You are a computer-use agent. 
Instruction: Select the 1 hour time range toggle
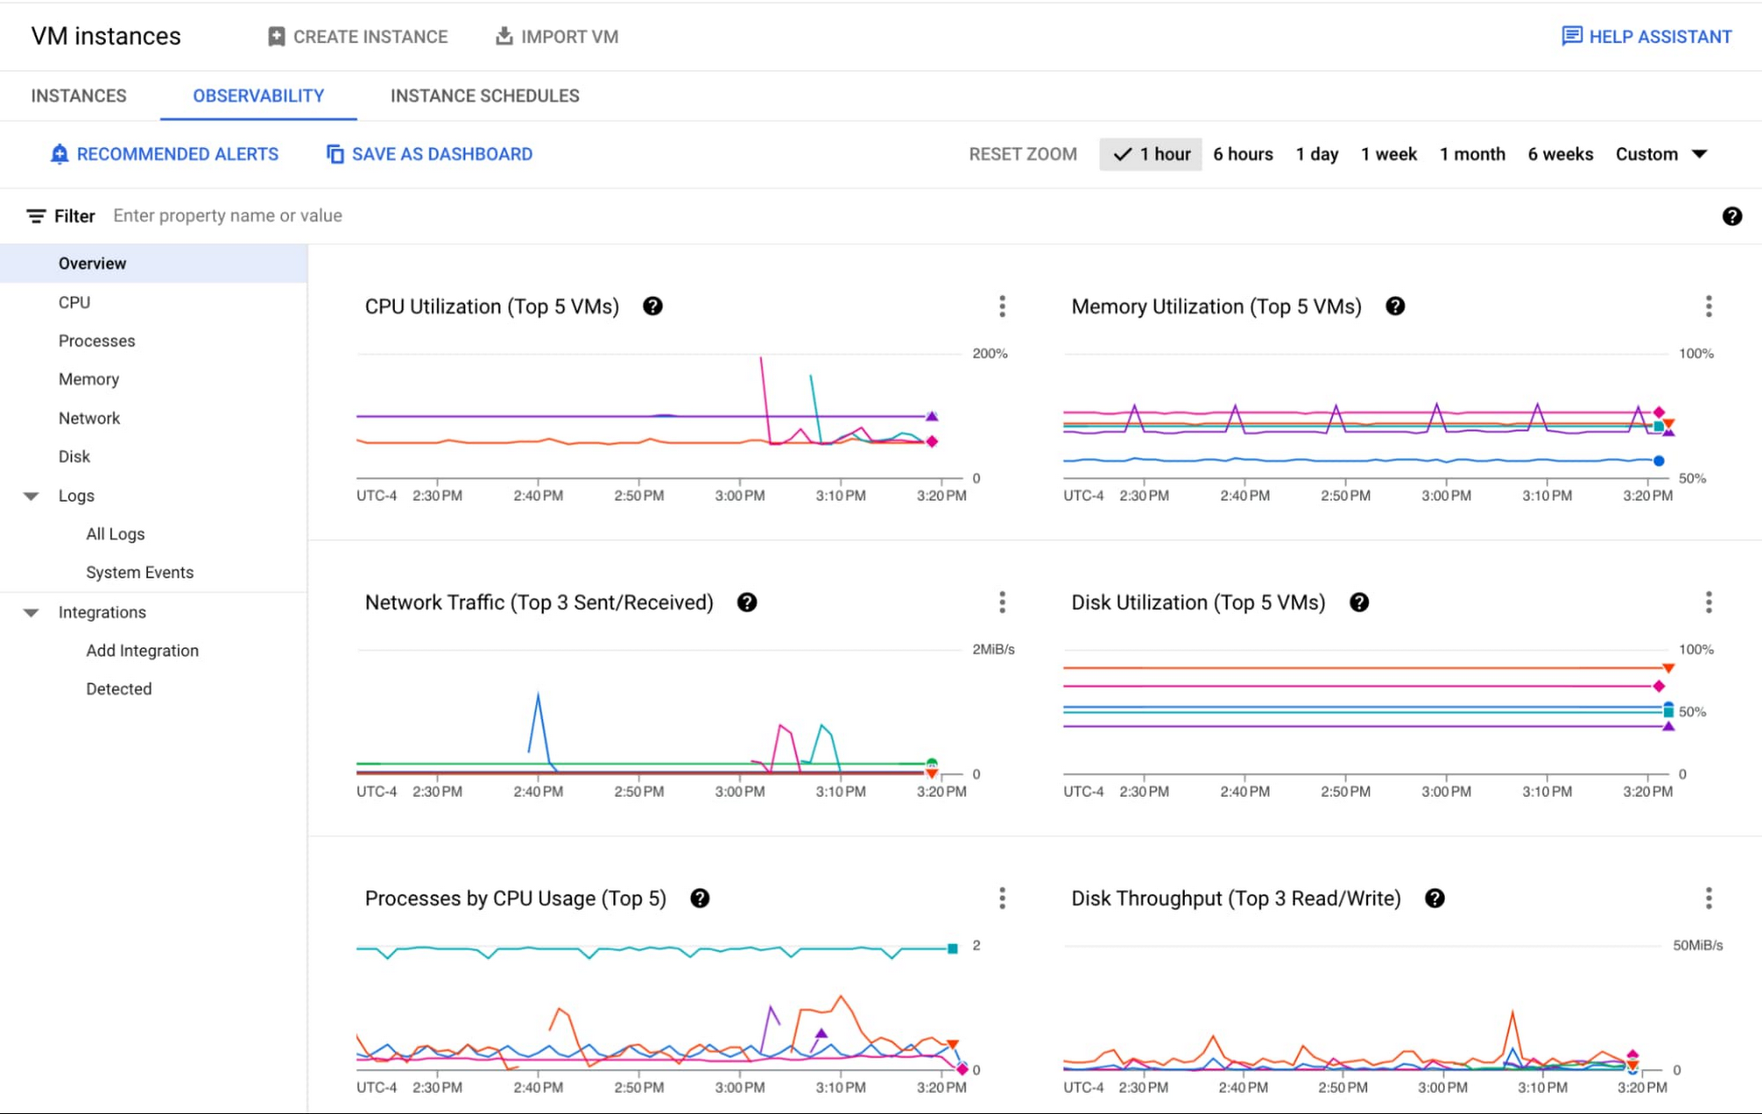[x=1147, y=154]
